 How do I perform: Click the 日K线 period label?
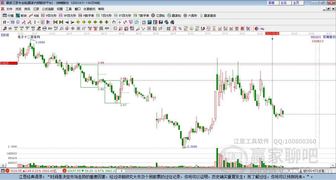(5, 35)
